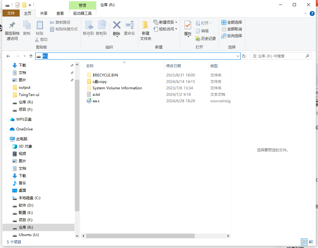Click the Delete (删除) X icon
This screenshot has height=248, width=318.
[117, 25]
